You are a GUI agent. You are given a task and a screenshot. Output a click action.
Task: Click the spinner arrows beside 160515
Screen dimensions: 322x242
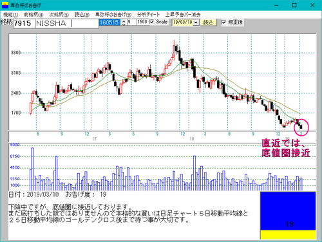pyautogui.click(x=124, y=23)
